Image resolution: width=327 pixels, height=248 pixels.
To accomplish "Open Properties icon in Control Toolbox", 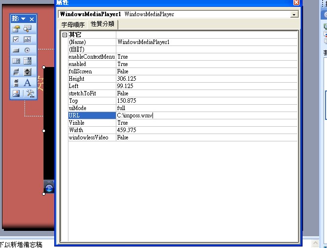I will 16,28.
